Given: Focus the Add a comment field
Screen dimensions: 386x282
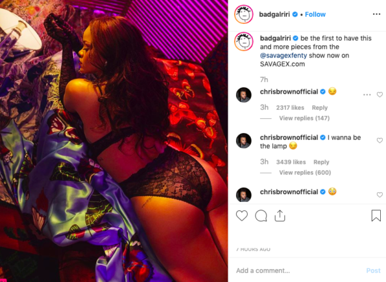Looking at the screenshot, I should (x=300, y=270).
